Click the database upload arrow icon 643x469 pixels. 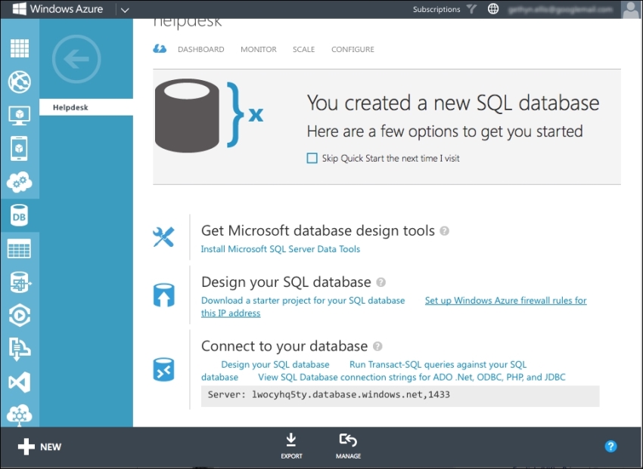click(x=163, y=295)
